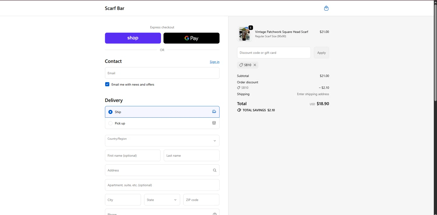Pay with Google Pay button
This screenshot has width=437, height=215.
pos(191,38)
